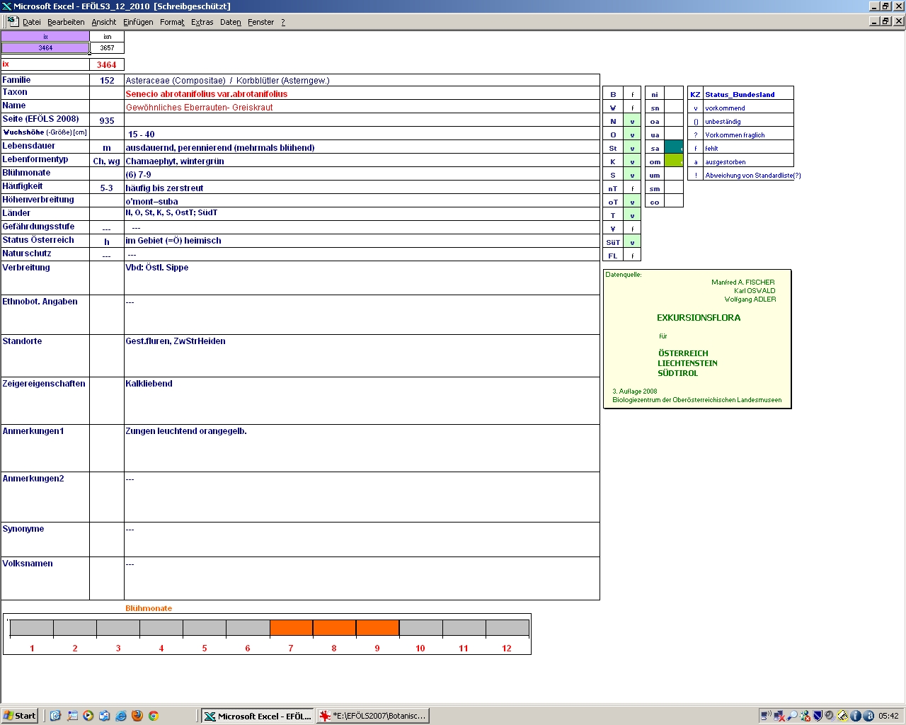Select the purple ix cell containing 3464
Image resolution: width=906 pixels, height=725 pixels.
(45, 48)
